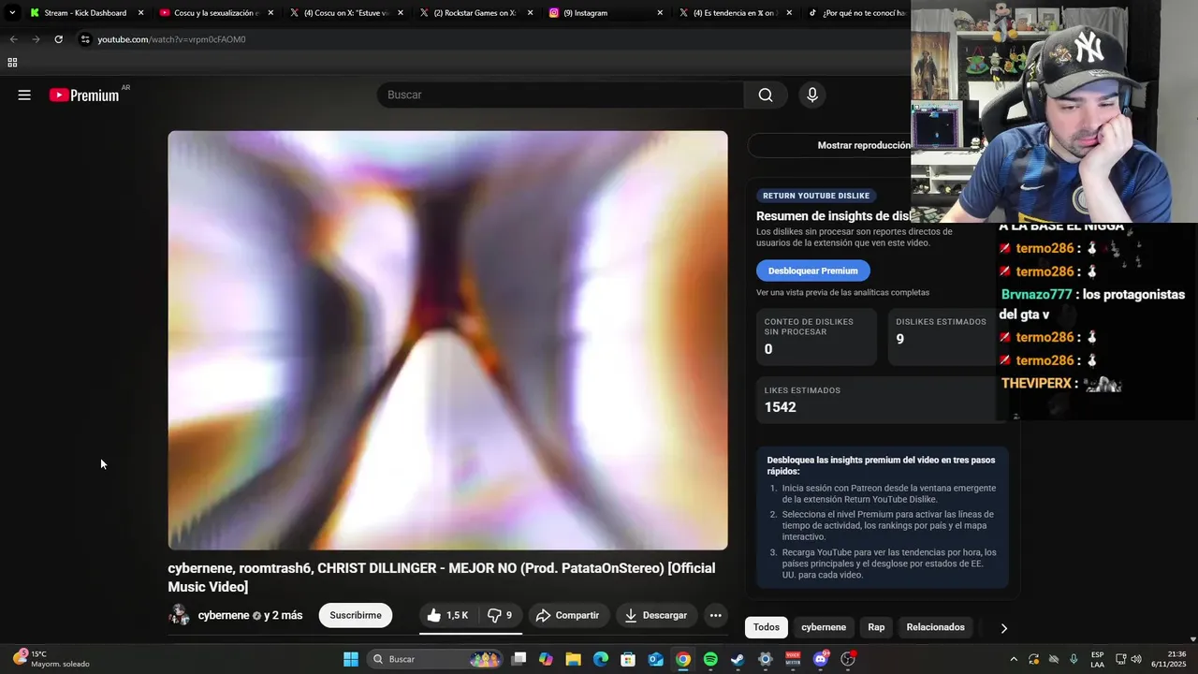Click the ESP LAA language indicator
Screen dimensions: 1198x674
(x=1097, y=659)
